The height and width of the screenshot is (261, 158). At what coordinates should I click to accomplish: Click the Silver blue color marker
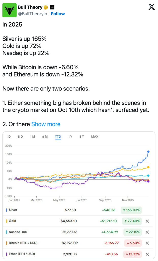(6, 210)
